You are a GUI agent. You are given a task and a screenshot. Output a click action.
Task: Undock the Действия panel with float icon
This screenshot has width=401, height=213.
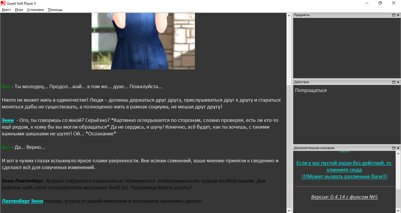click(394, 82)
